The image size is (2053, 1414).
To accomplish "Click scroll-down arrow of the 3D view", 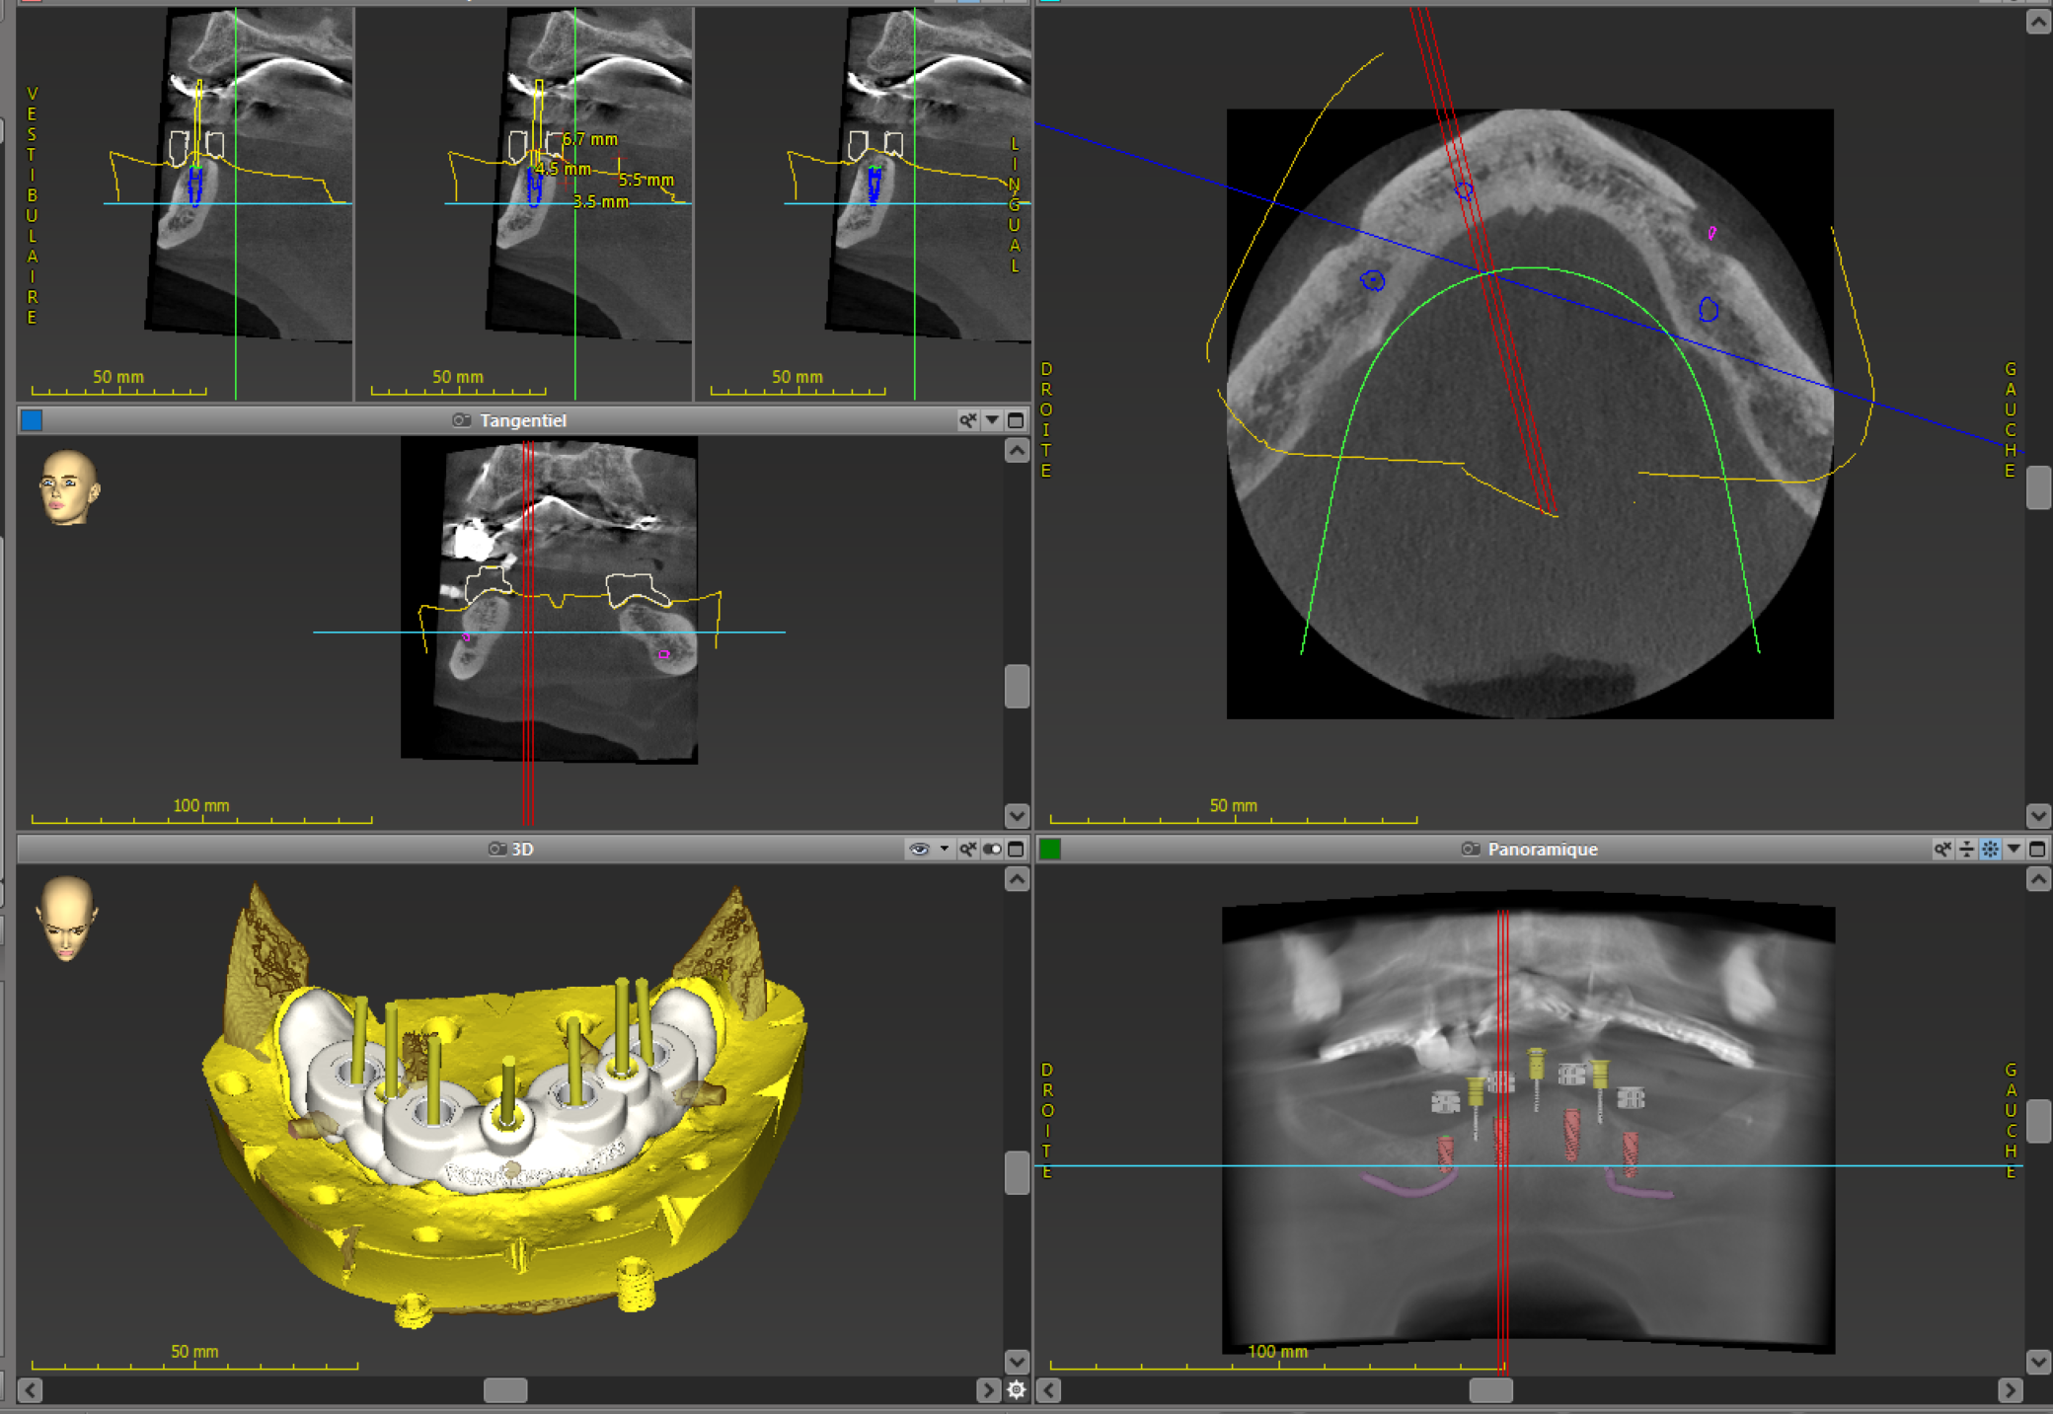I will click(1017, 1362).
